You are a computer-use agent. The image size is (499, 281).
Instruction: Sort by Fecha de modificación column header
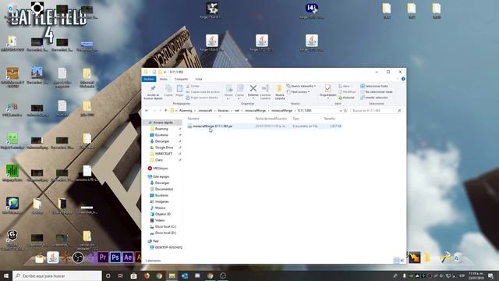[271, 119]
